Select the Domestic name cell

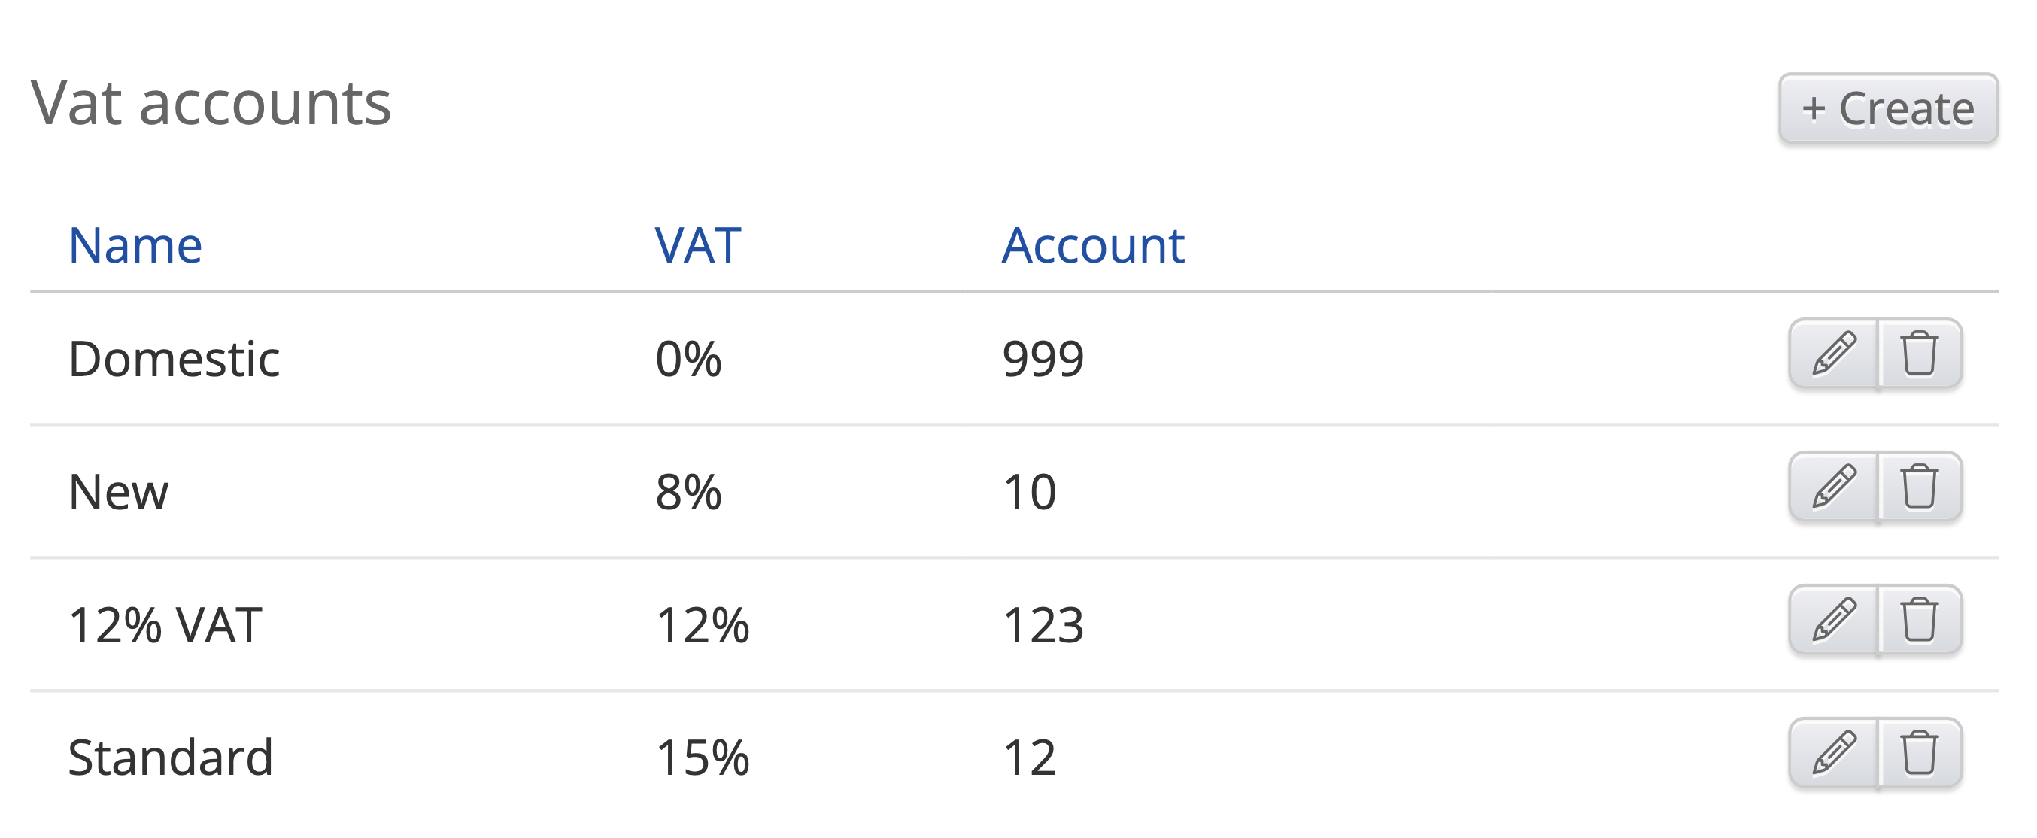pyautogui.click(x=174, y=359)
